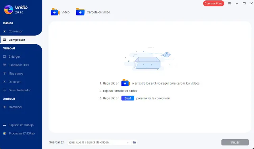Image resolution: width=254 pixels, height=149 pixels.
Task: Click the UniFab logo icon
Action: click(9, 10)
